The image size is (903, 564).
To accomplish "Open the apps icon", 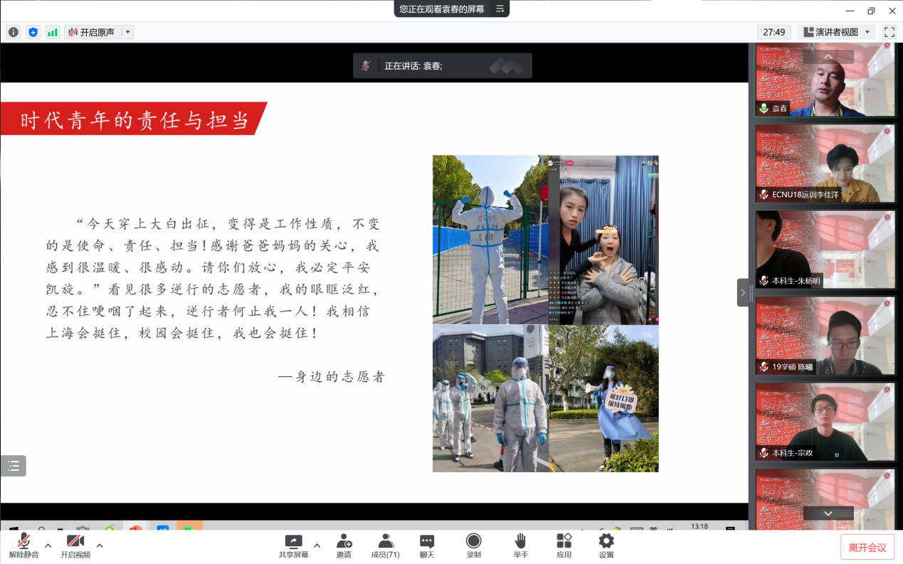I will (x=564, y=546).
